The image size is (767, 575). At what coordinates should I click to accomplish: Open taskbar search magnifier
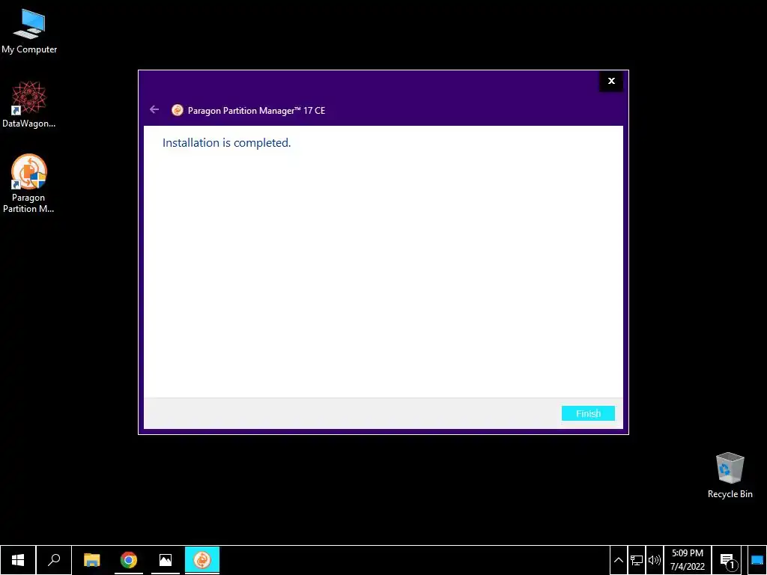pyautogui.click(x=54, y=560)
